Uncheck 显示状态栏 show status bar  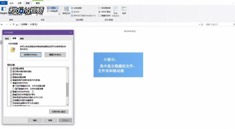click(11, 74)
